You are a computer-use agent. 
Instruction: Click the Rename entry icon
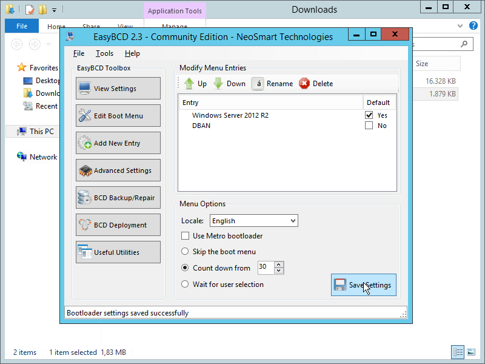click(258, 84)
